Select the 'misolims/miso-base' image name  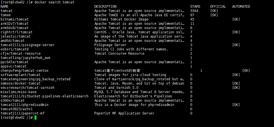[19, 92]
